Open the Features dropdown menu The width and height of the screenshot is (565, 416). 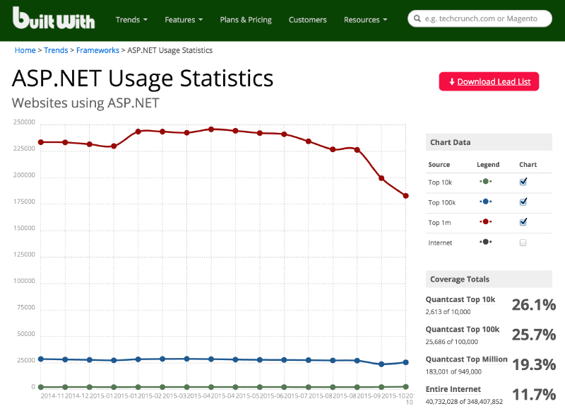pyautogui.click(x=184, y=20)
